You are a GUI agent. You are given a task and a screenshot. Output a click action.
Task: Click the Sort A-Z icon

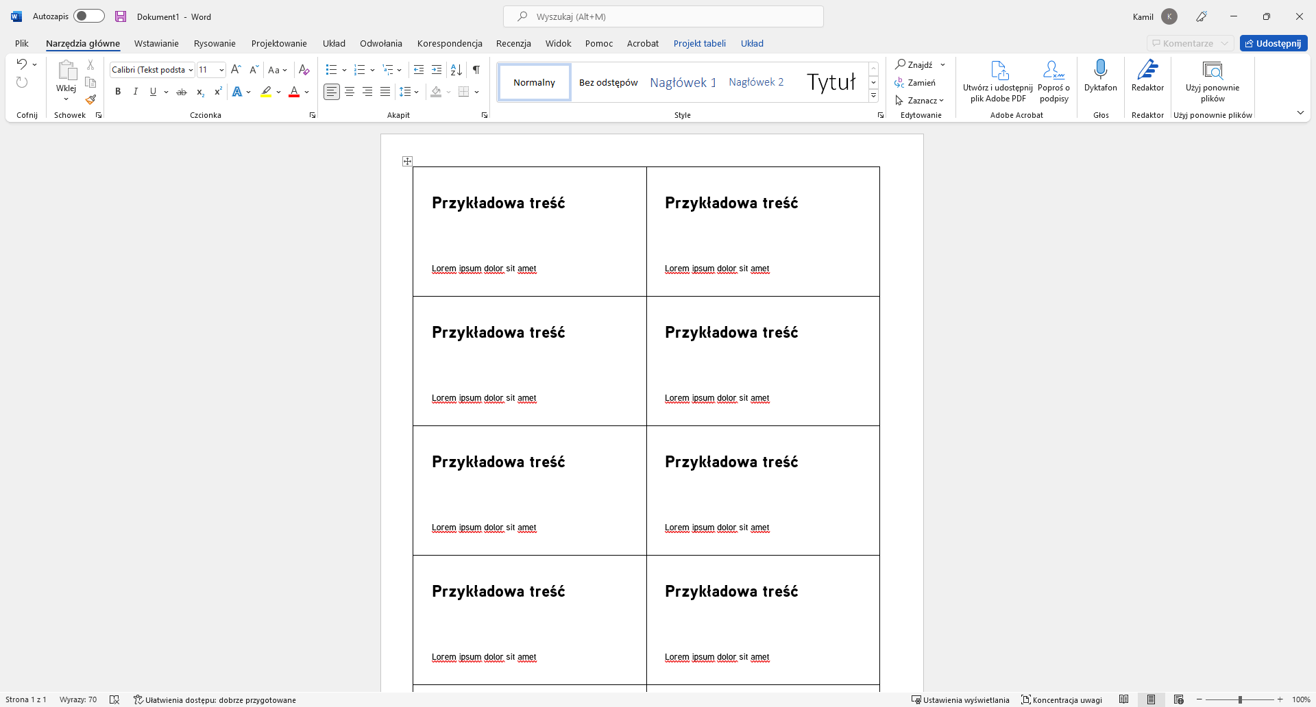(456, 70)
